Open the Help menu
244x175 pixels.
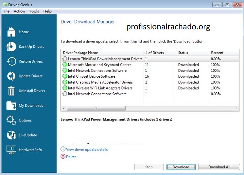click(x=47, y=11)
